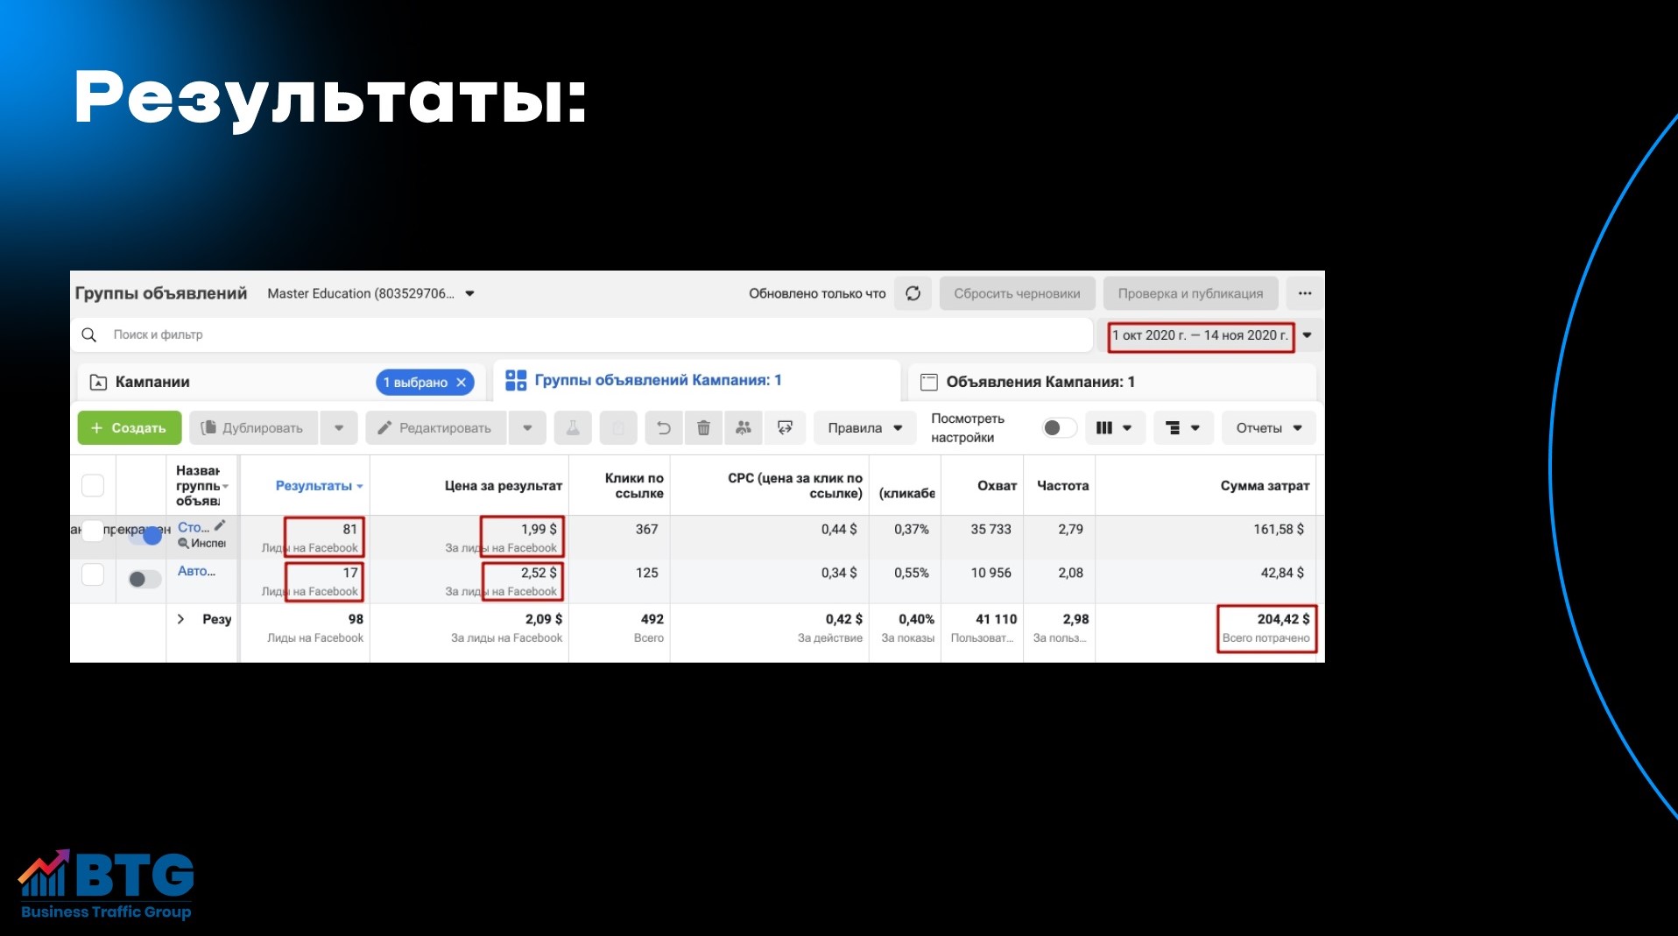Sort by Цена за результат column header

[x=504, y=486]
